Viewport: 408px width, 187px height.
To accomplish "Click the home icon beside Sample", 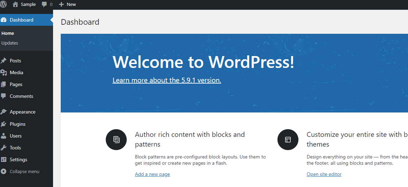I will pos(15,4).
